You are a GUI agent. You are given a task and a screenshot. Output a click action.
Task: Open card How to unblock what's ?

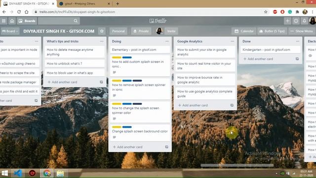coord(75,64)
